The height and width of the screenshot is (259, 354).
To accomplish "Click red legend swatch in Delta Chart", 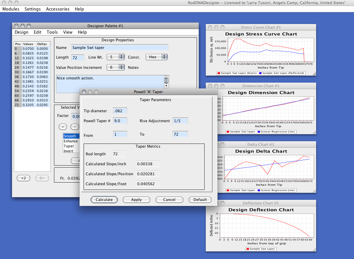I will pyautogui.click(x=227, y=190).
